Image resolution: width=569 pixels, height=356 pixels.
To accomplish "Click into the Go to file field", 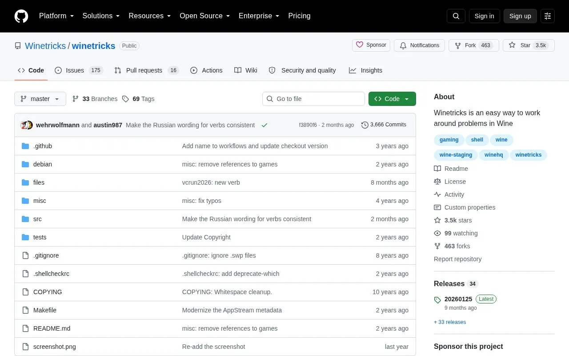I will click(x=313, y=99).
